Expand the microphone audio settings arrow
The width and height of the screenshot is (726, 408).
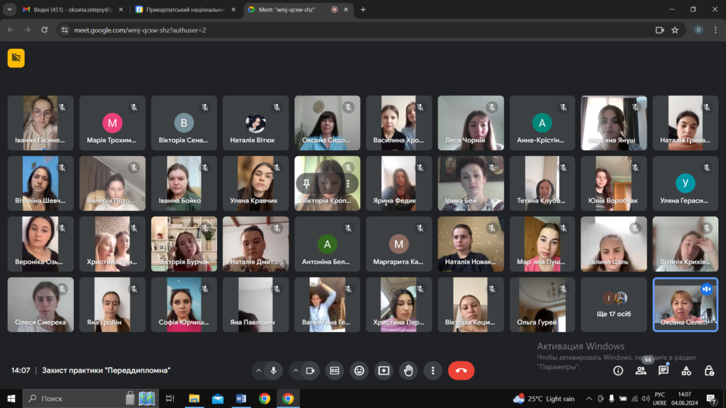pyautogui.click(x=258, y=370)
